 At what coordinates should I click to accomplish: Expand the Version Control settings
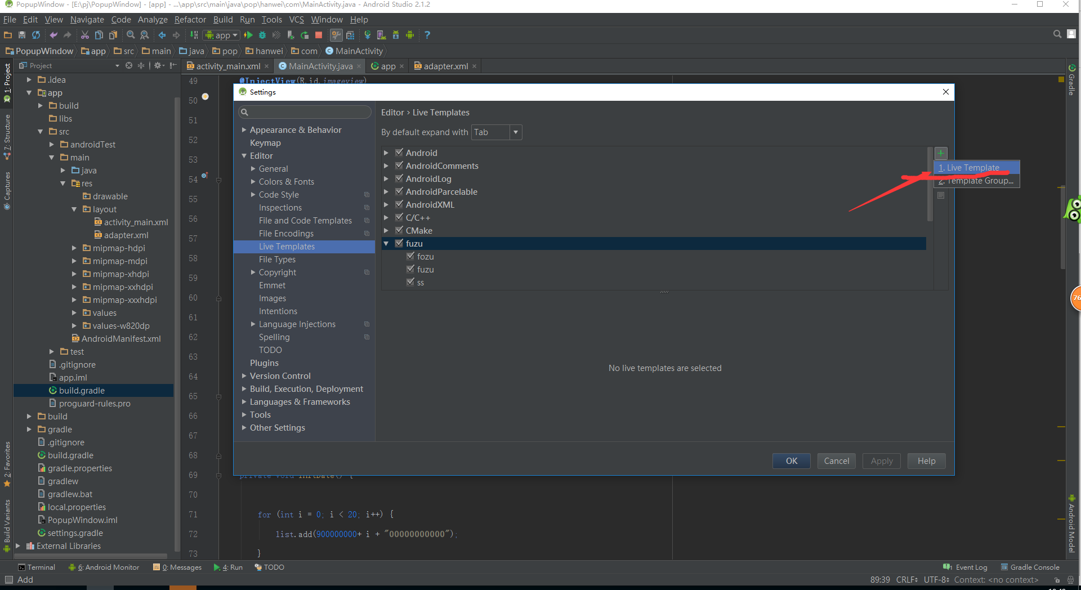pos(244,376)
